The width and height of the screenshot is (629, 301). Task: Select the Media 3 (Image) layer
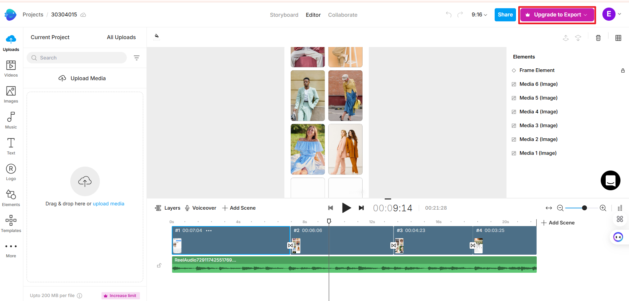(x=538, y=125)
